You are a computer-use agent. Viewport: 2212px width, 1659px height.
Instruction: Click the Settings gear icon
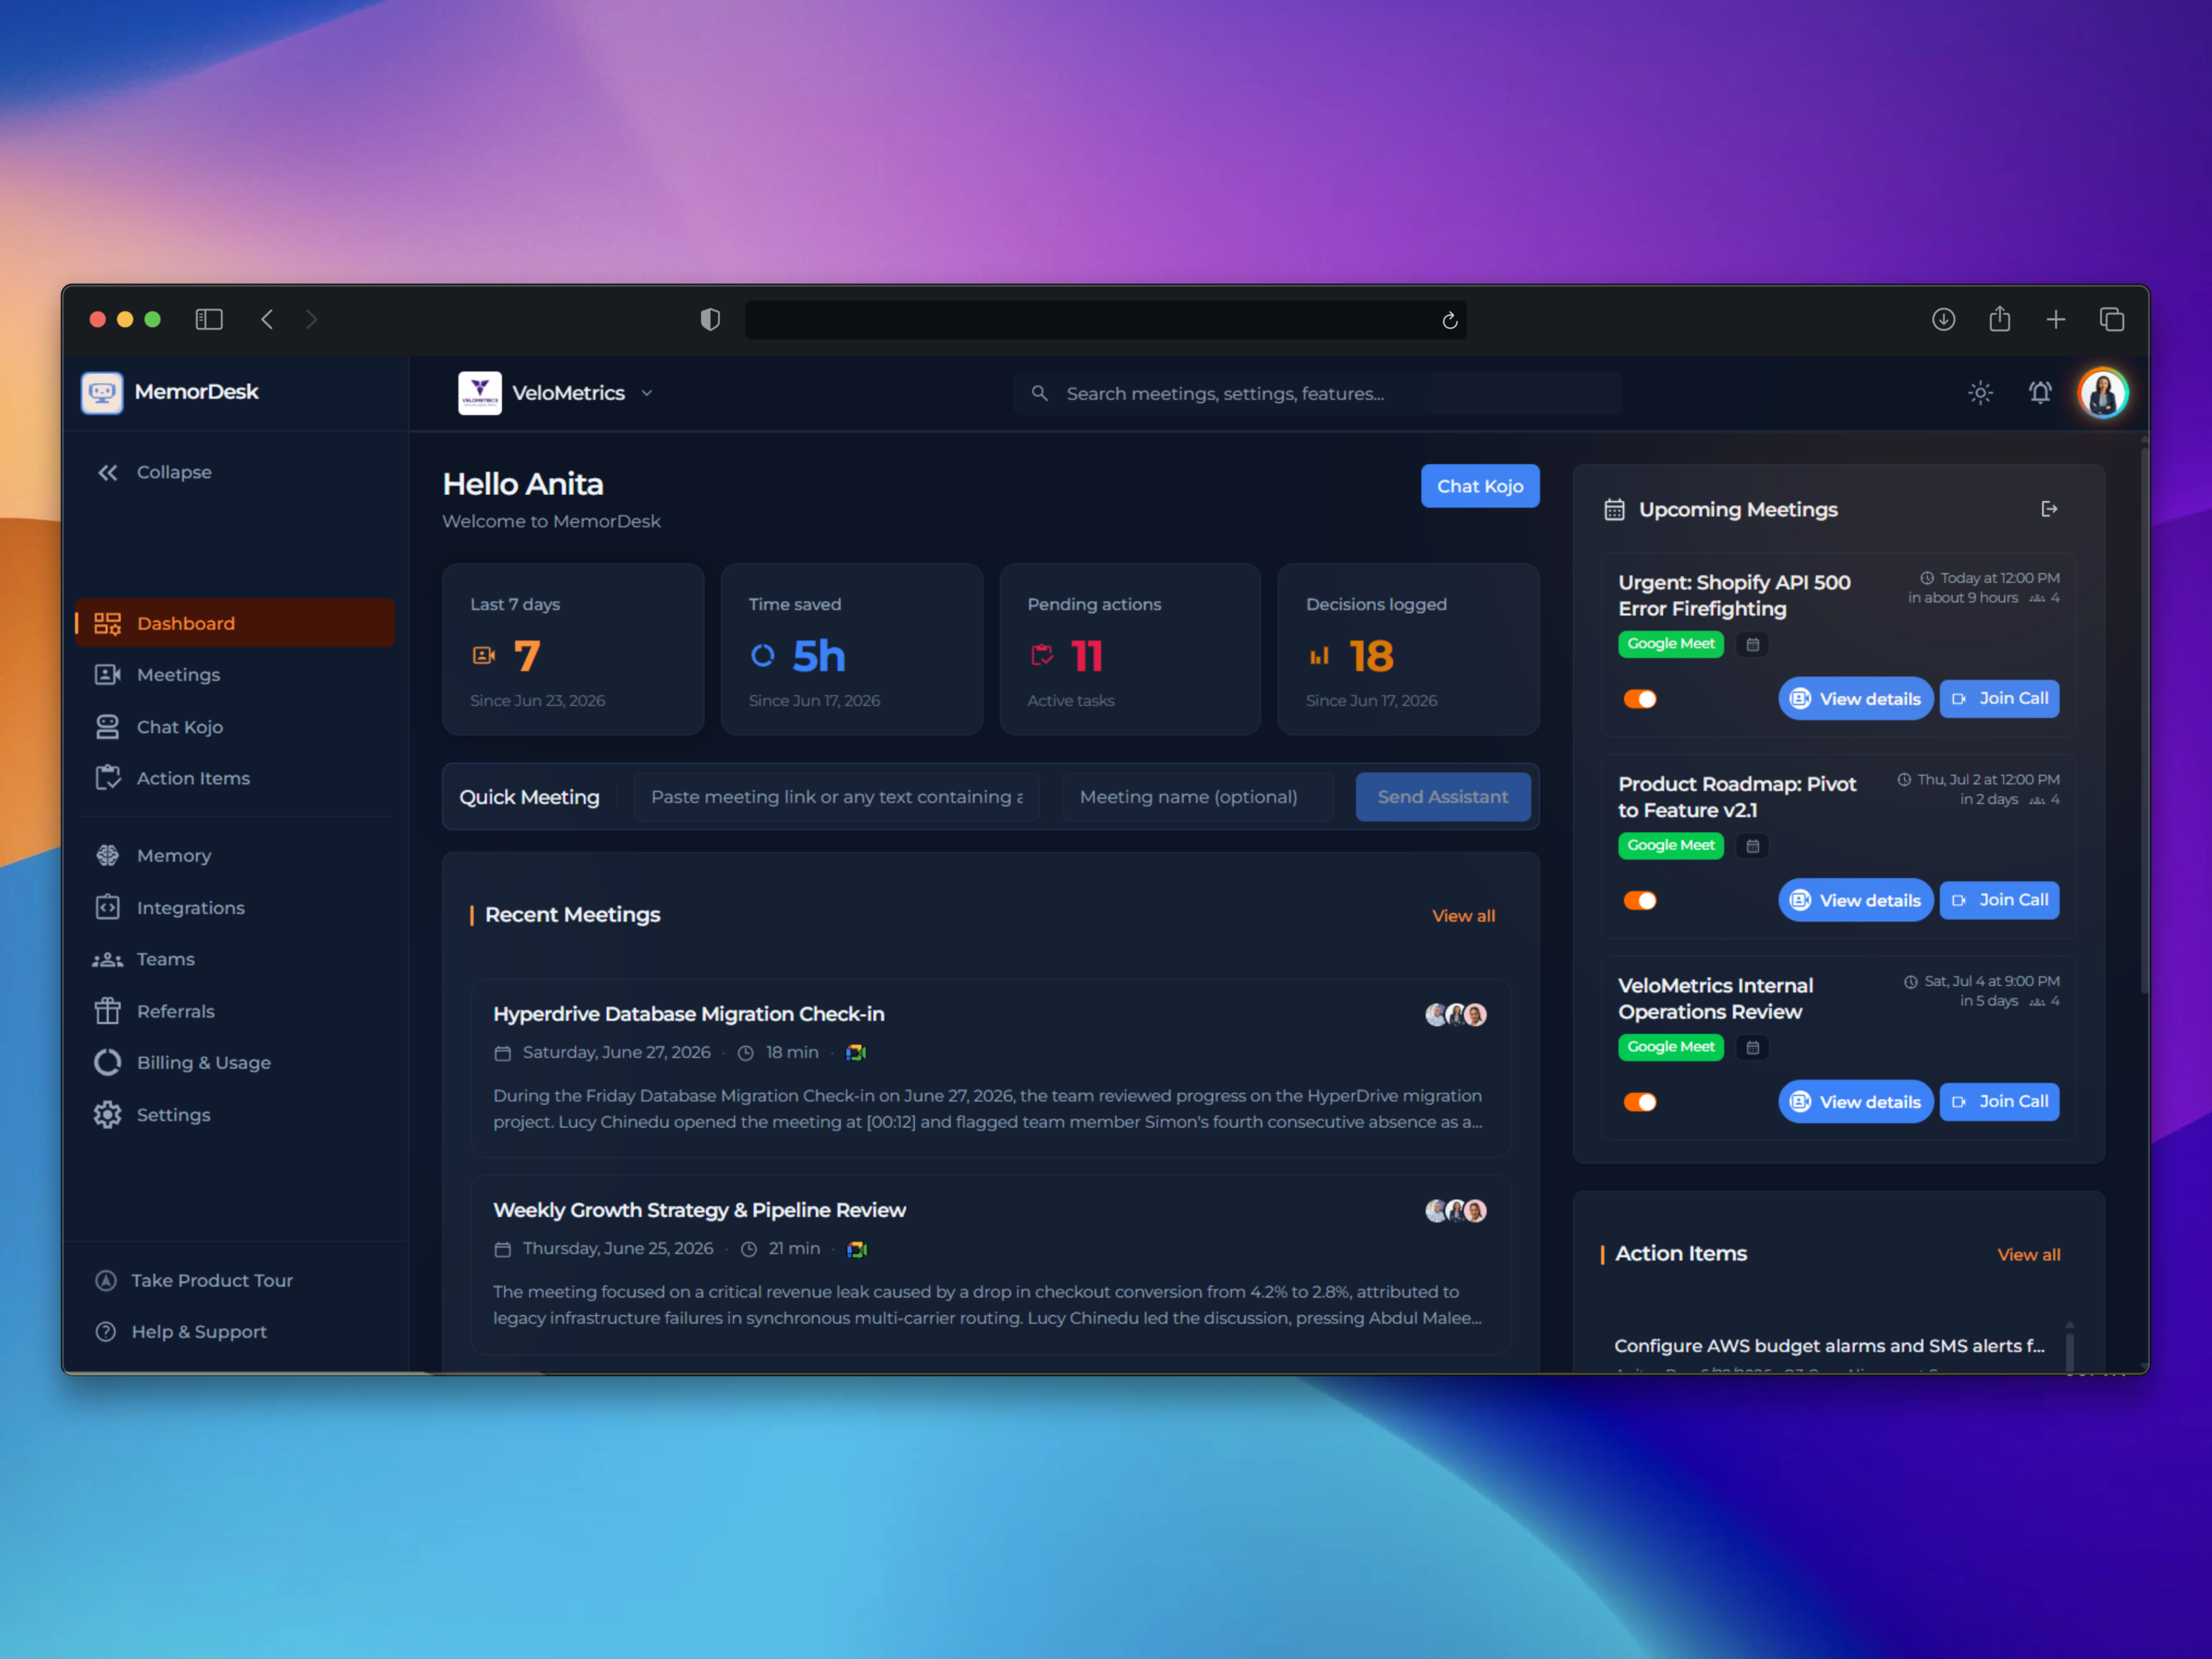(x=107, y=1115)
